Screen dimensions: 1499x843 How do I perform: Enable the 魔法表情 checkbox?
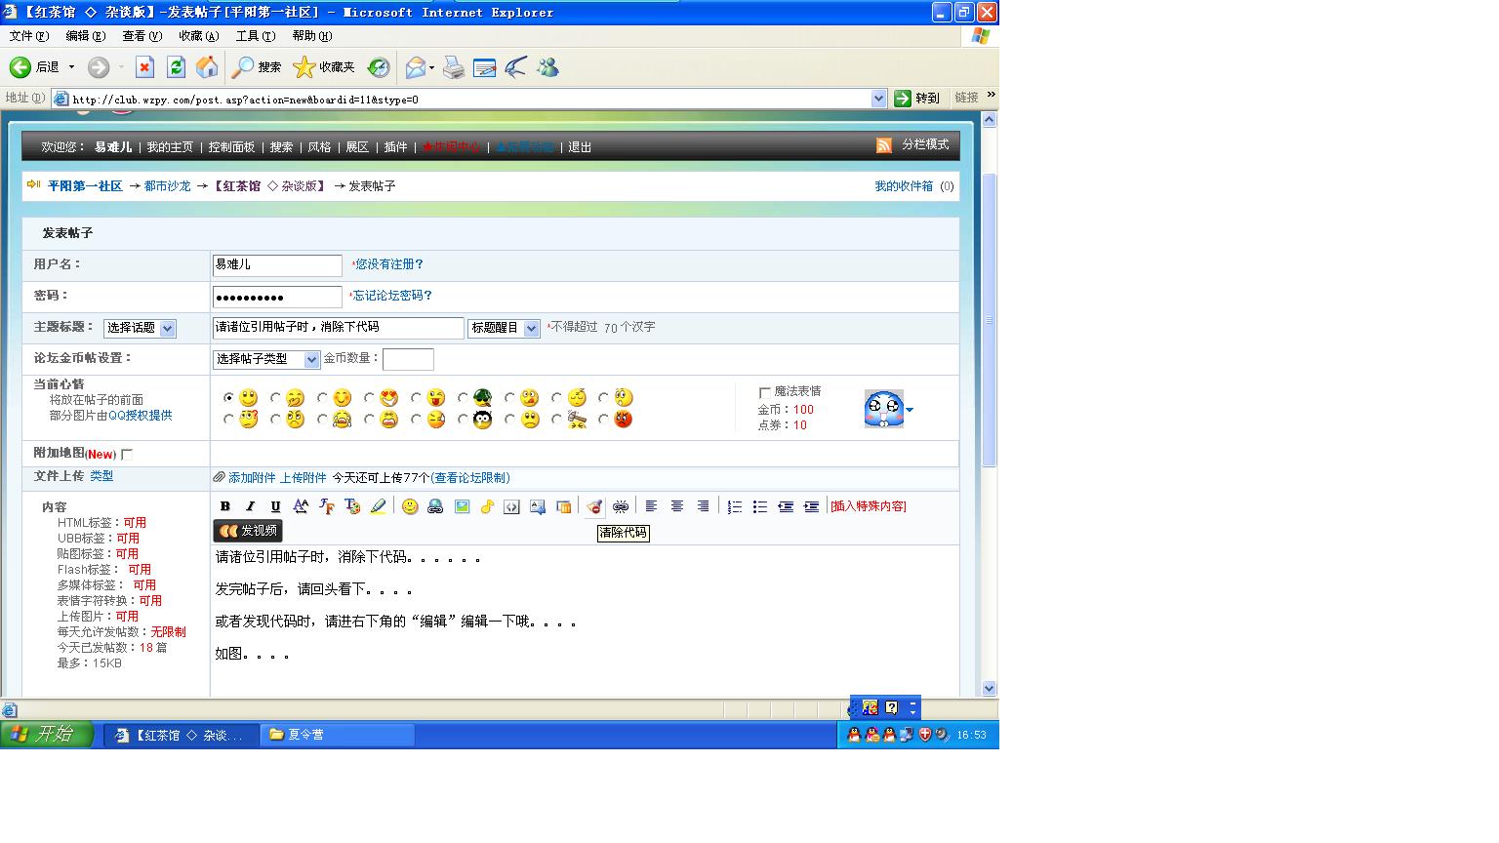point(765,392)
